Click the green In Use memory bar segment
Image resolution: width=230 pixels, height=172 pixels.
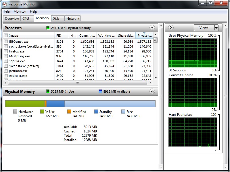tap(25, 104)
